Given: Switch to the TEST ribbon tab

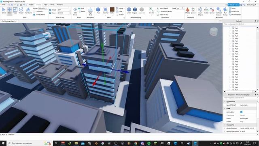Looking at the screenshot, I should (x=46, y=4).
